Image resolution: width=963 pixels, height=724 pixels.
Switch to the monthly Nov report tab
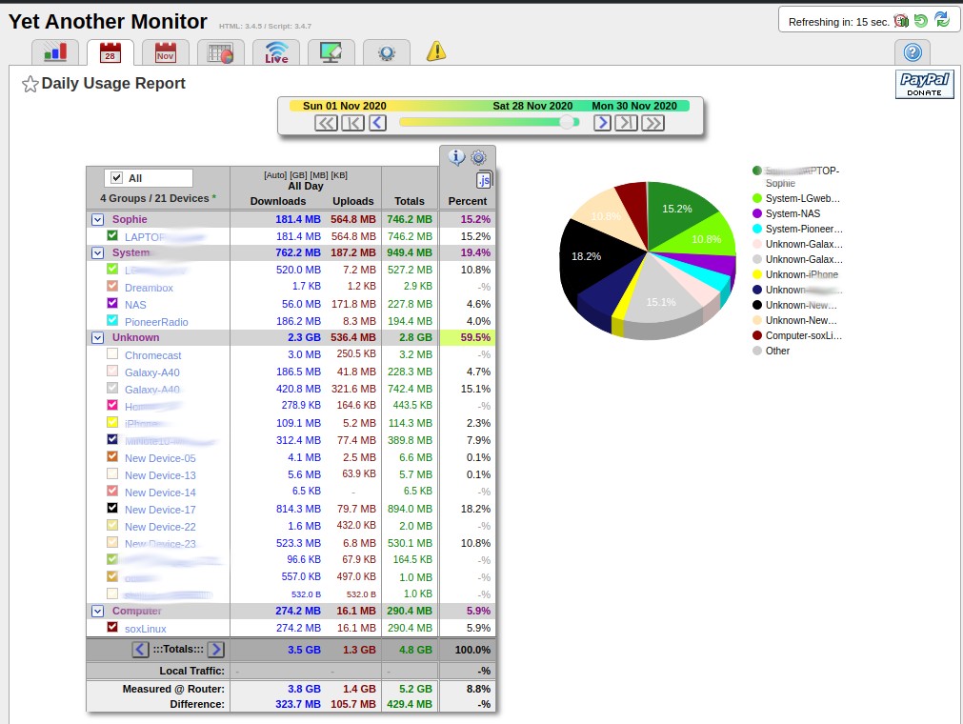(165, 52)
